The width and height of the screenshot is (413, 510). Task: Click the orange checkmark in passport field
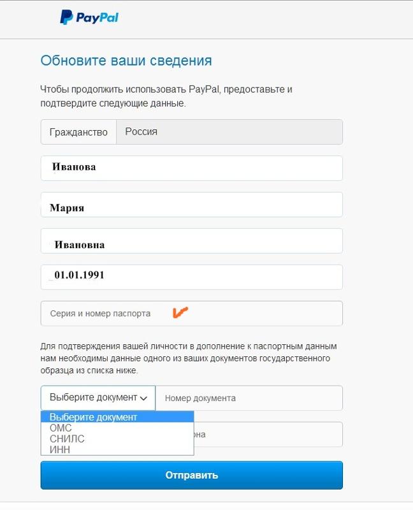point(180,312)
